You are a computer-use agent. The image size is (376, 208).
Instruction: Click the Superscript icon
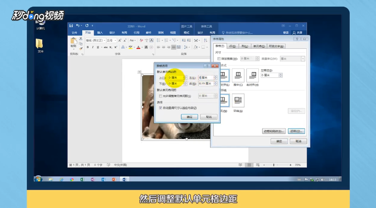coord(116,47)
